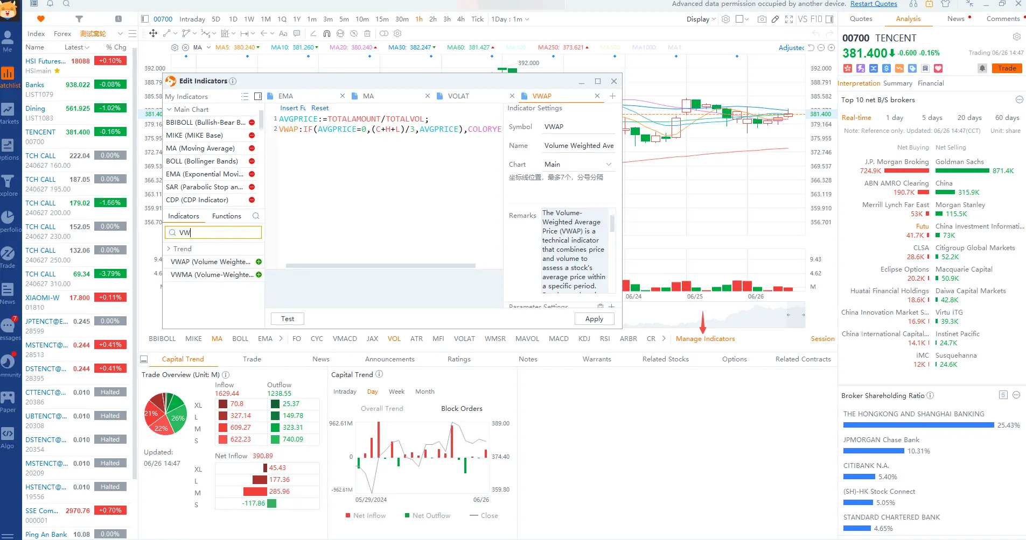1026x540 pixels.
Task: Click the Remarks text vertical scrollbar
Action: tap(612, 223)
